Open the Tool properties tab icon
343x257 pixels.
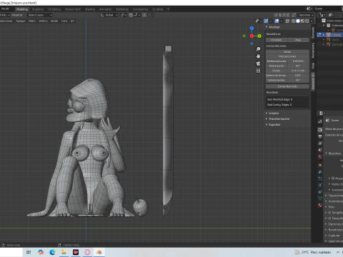(x=320, y=121)
